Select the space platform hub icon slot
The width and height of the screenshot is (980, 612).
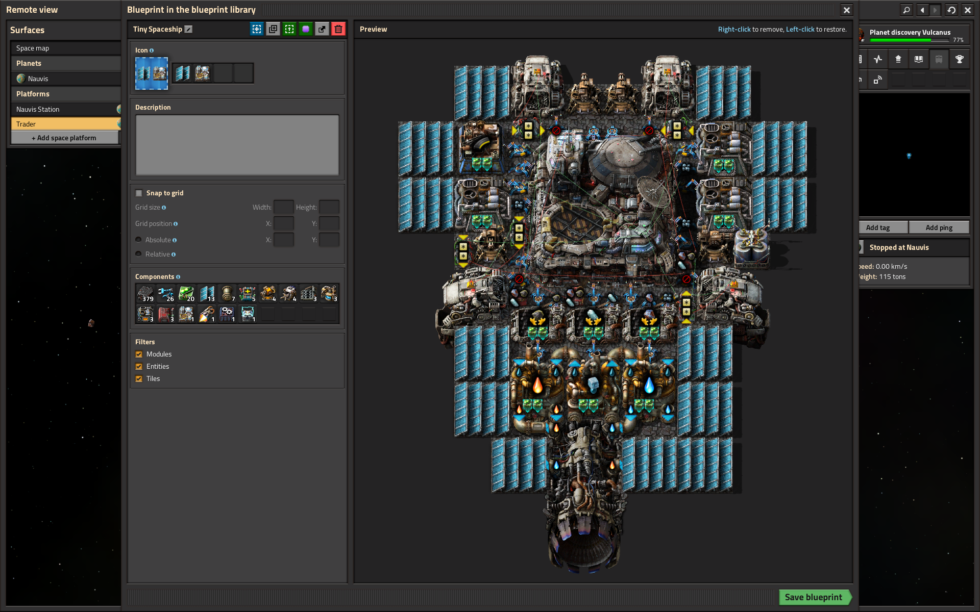[x=203, y=73]
